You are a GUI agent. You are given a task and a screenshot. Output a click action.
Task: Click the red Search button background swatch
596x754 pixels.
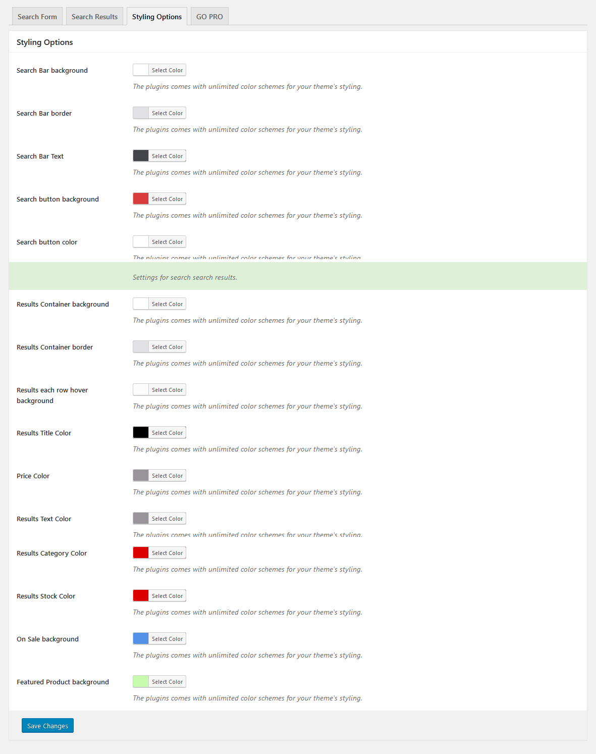pos(141,199)
